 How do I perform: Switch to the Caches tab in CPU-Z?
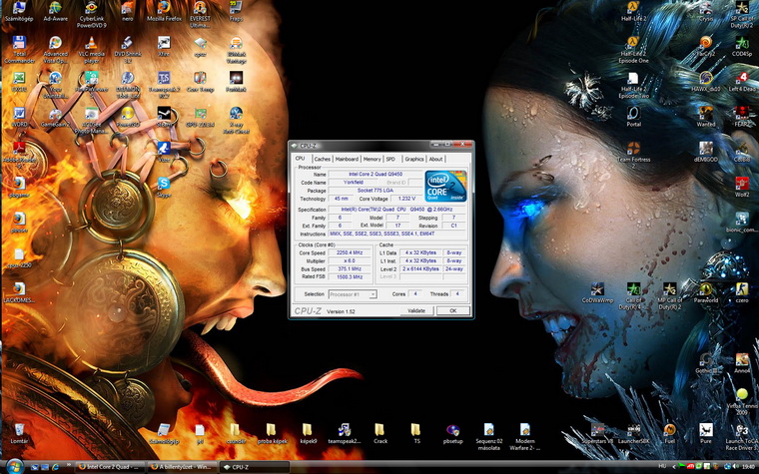[x=322, y=159]
